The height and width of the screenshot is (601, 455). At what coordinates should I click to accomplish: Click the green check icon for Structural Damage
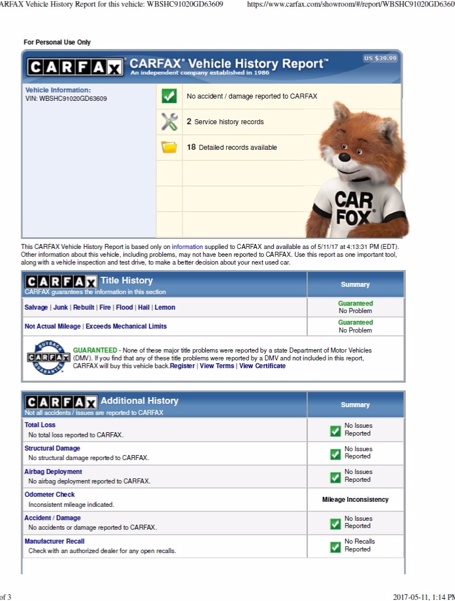click(x=335, y=454)
